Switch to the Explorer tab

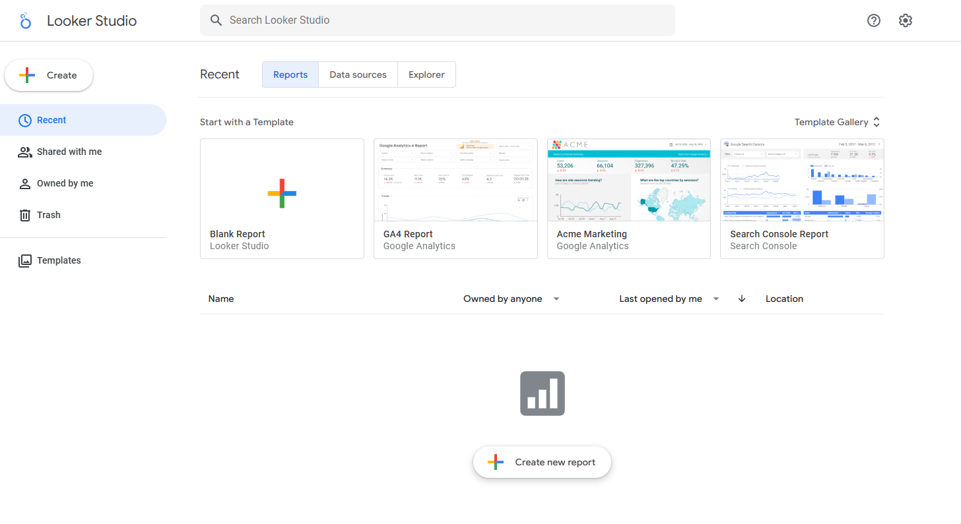[426, 74]
